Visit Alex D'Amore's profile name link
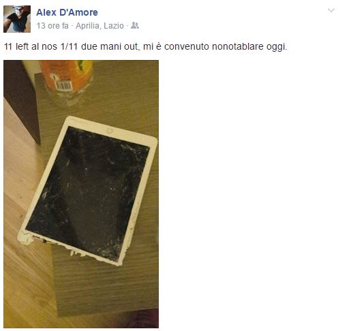Screen dimensions: 338x331 [67, 12]
